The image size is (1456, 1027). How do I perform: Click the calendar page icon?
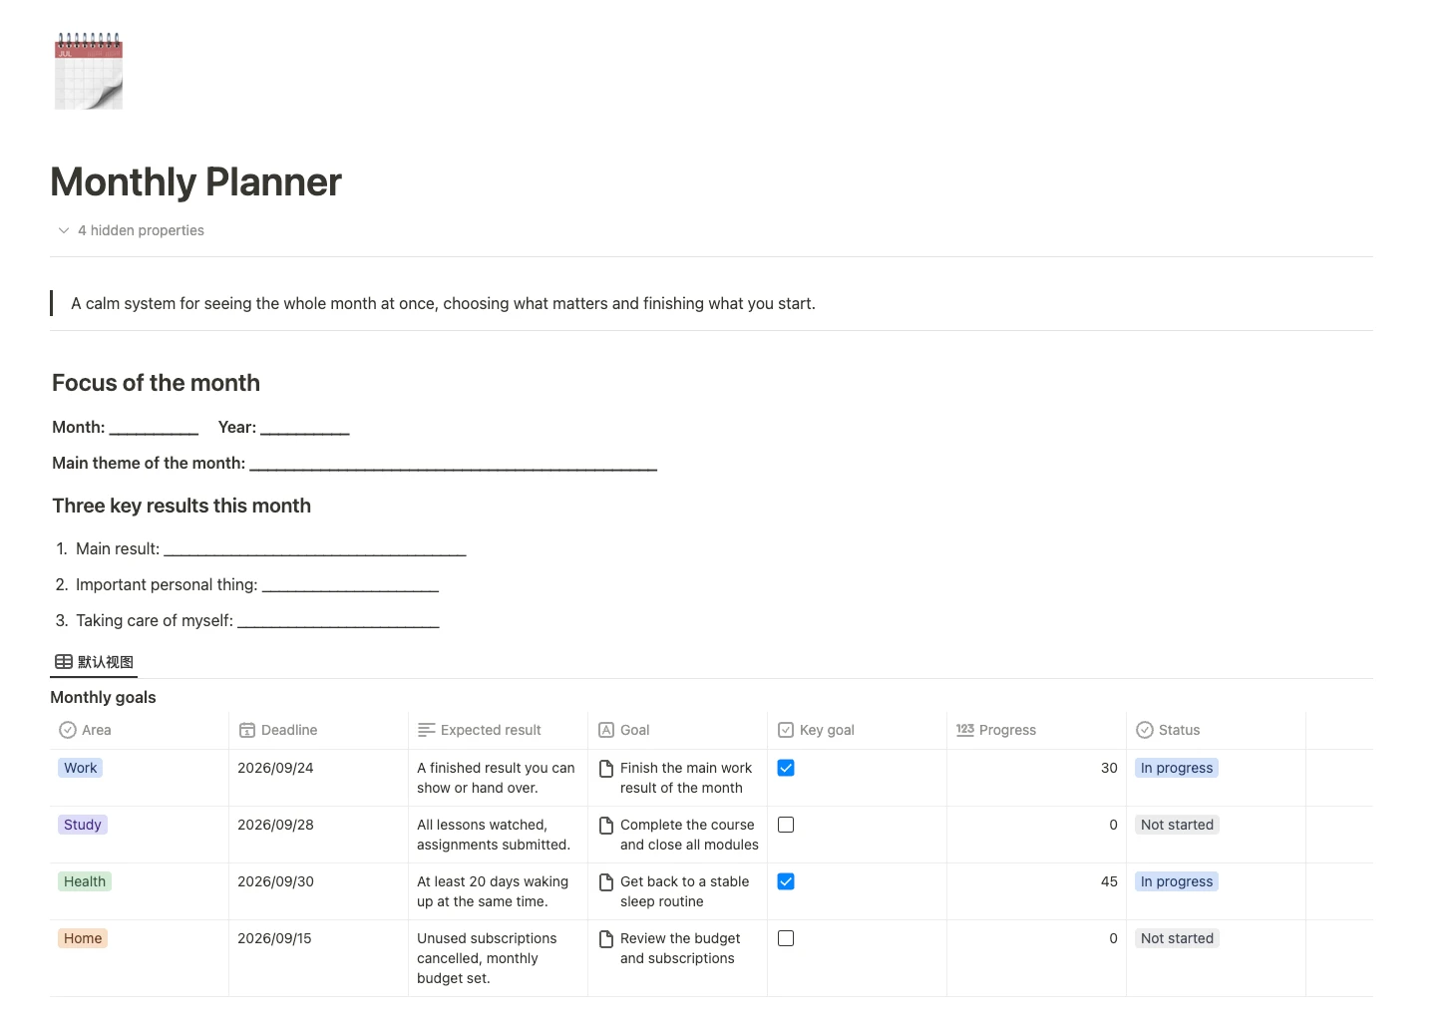tap(89, 71)
